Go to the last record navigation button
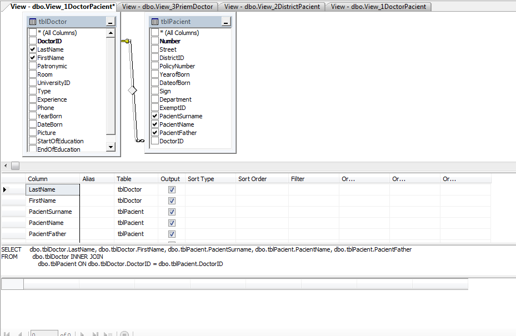Image resolution: width=516 pixels, height=336 pixels. 95,334
